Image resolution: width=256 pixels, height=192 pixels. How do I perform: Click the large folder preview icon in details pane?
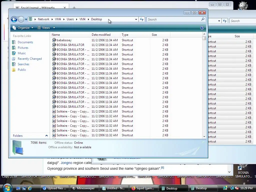coord(18,147)
